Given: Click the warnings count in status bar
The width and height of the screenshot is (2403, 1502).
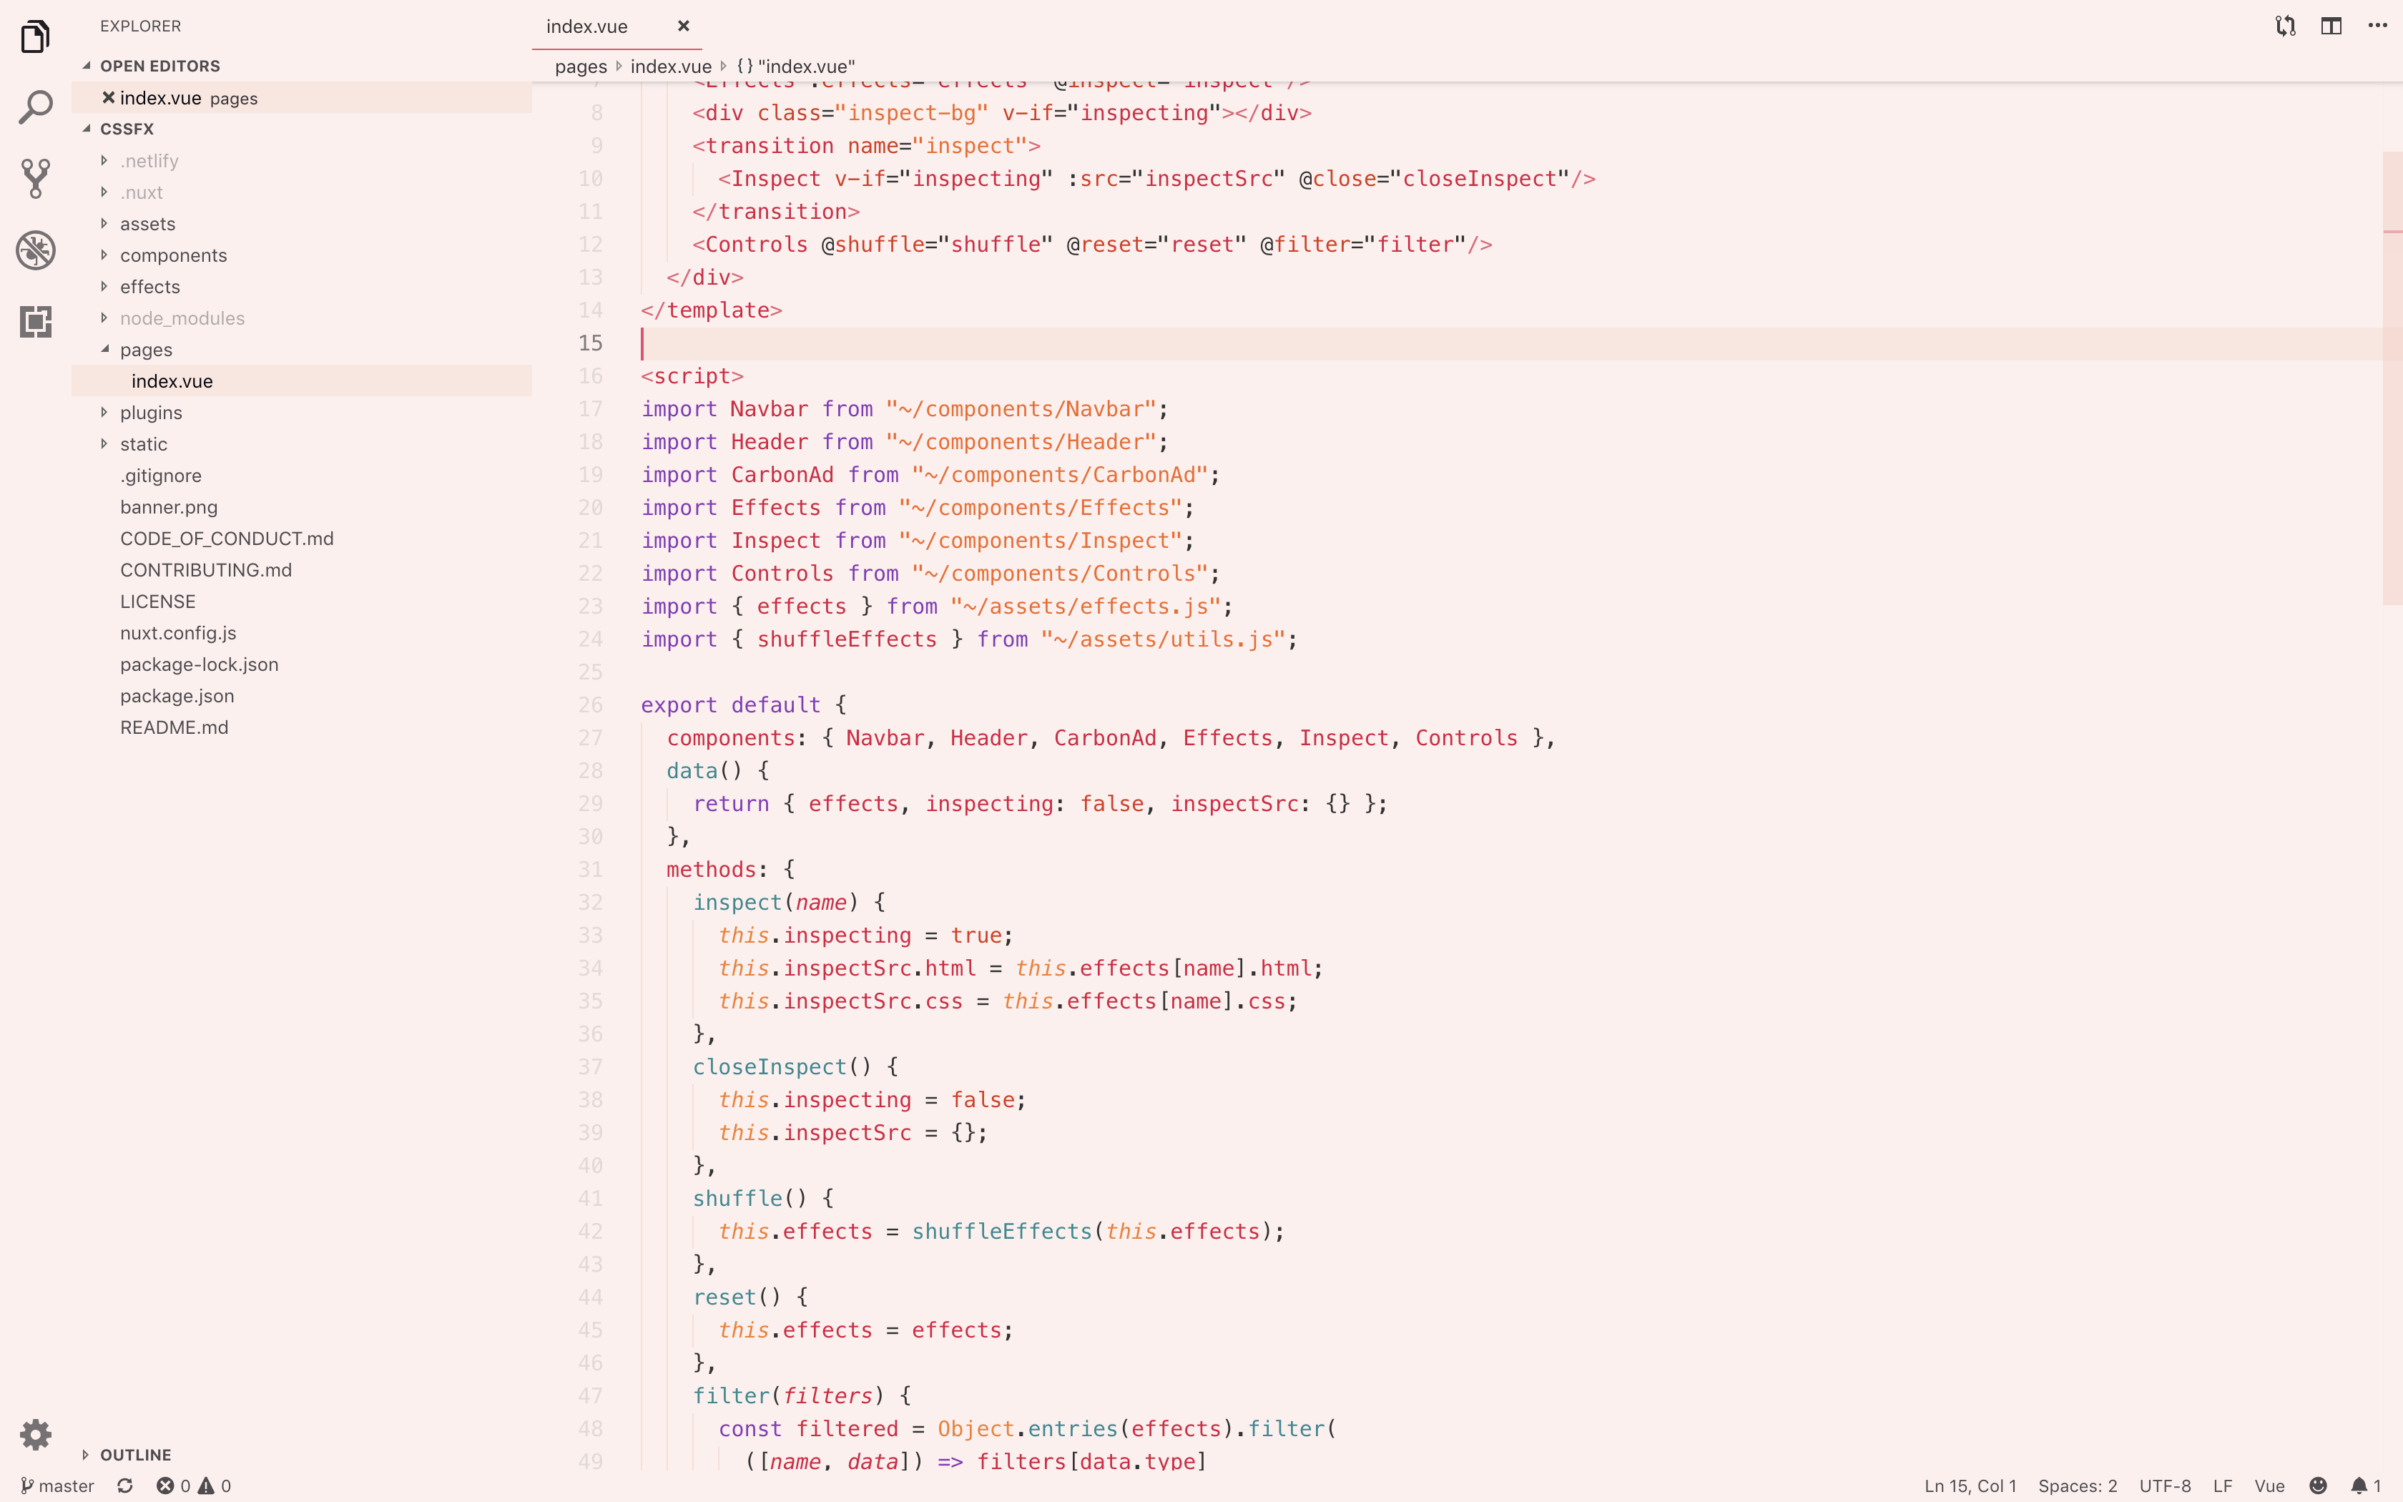Looking at the screenshot, I should pos(215,1485).
